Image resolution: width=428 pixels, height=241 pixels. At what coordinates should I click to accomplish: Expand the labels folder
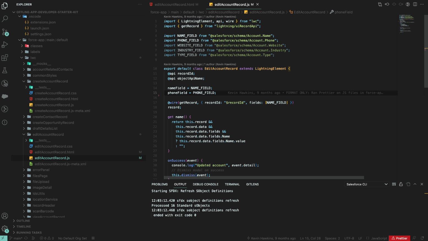[22, 52]
